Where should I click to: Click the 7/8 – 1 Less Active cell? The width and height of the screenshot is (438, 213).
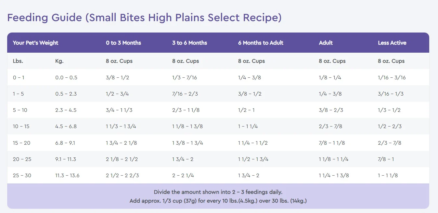386,159
